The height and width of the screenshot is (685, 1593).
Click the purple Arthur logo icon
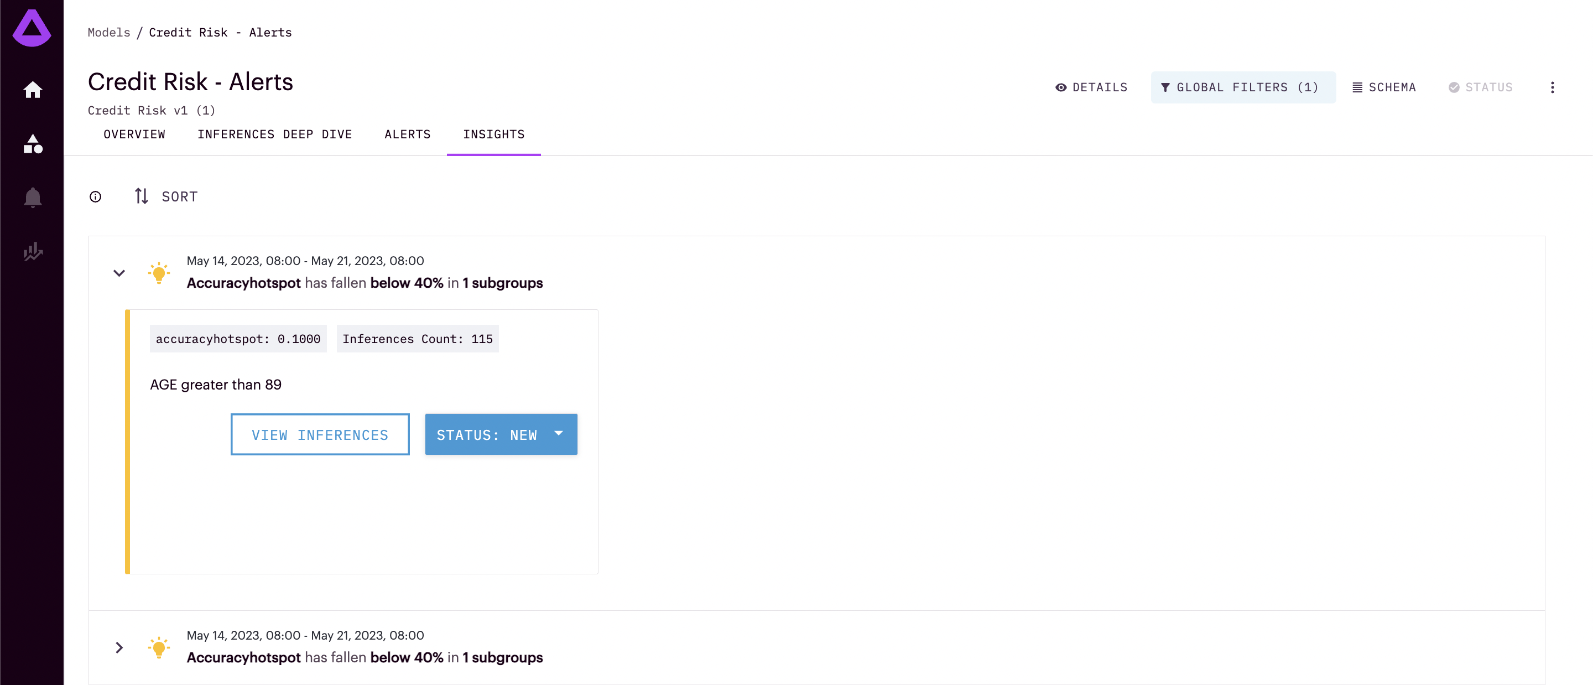(32, 28)
